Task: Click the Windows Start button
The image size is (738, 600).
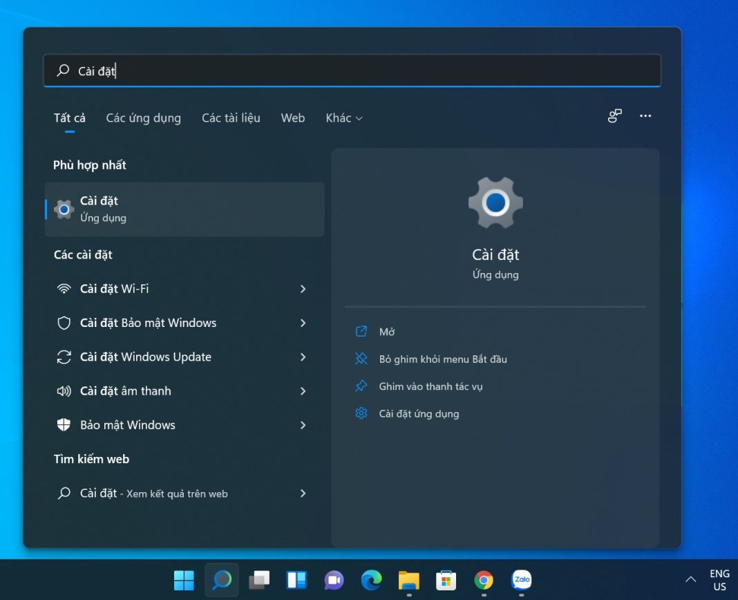Action: tap(184, 580)
